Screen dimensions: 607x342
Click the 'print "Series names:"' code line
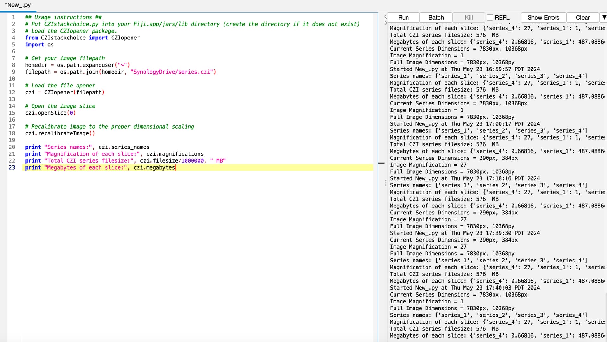[x=87, y=147]
